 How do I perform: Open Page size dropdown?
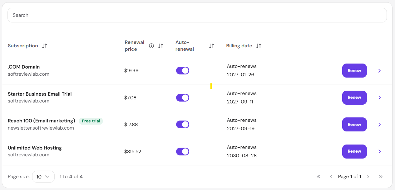[43, 177]
